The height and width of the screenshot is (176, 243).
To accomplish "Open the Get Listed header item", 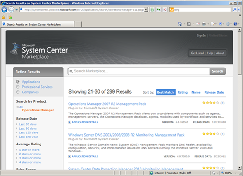I will click(197, 53).
